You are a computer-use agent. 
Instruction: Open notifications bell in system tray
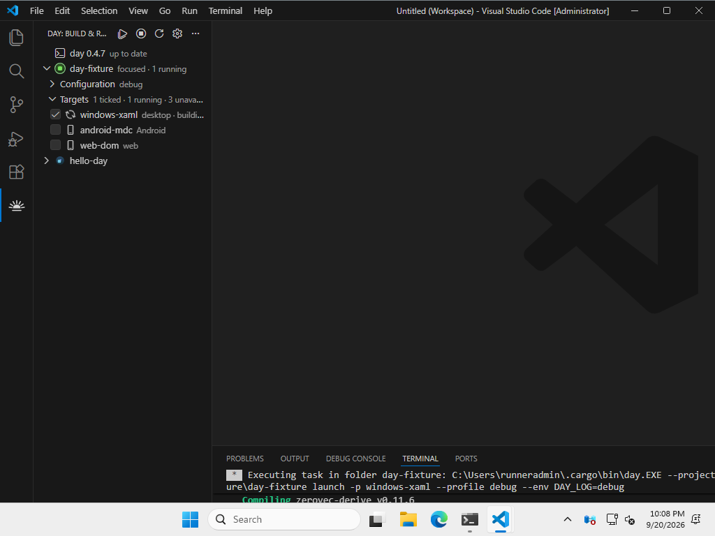coord(696,519)
